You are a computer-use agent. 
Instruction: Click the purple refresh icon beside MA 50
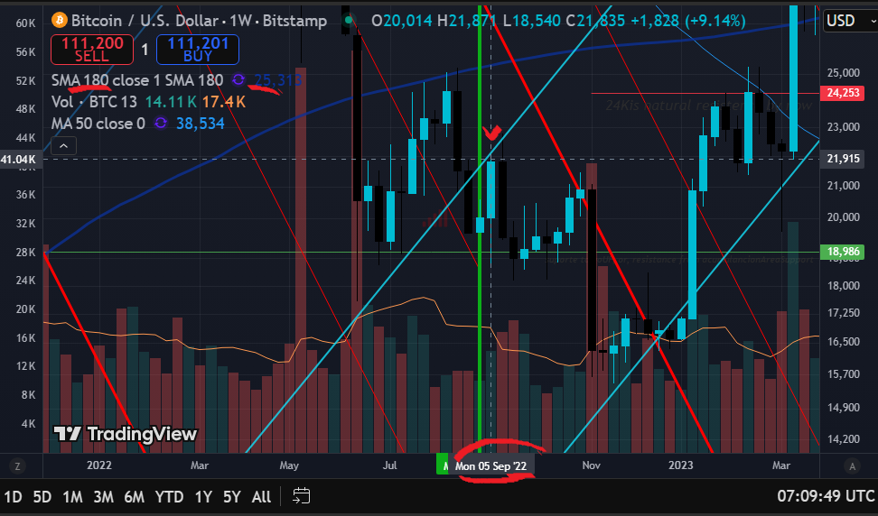pyautogui.click(x=161, y=123)
